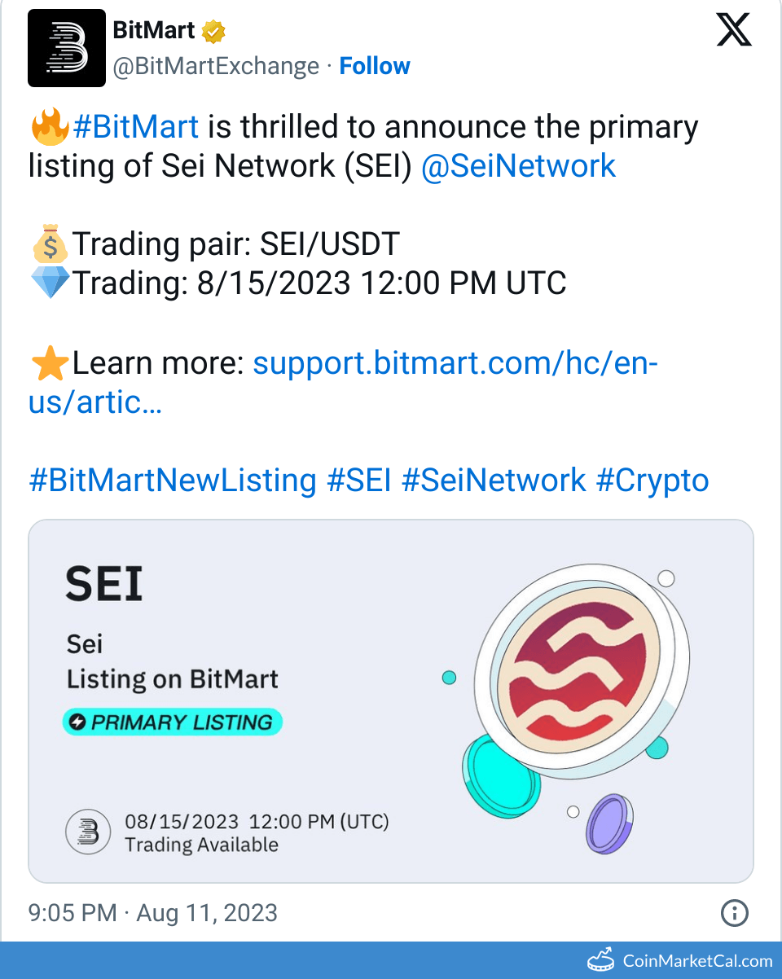This screenshot has height=979, width=782.
Task: Click the star emoji before Learn more
Action: (x=49, y=362)
